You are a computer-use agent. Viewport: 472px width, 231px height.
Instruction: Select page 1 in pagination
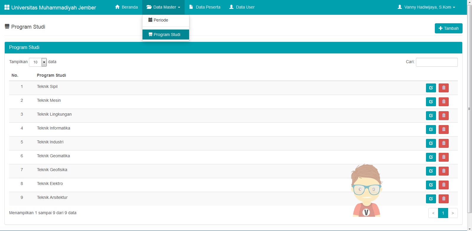pyautogui.click(x=443, y=213)
